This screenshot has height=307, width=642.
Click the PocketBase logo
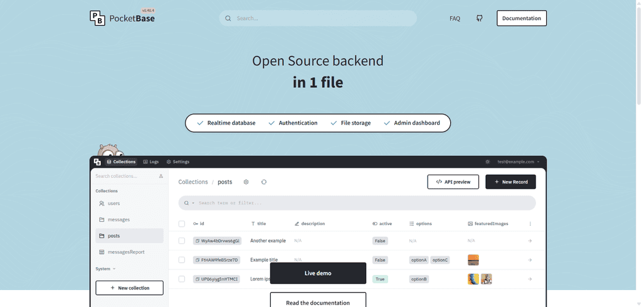122,18
